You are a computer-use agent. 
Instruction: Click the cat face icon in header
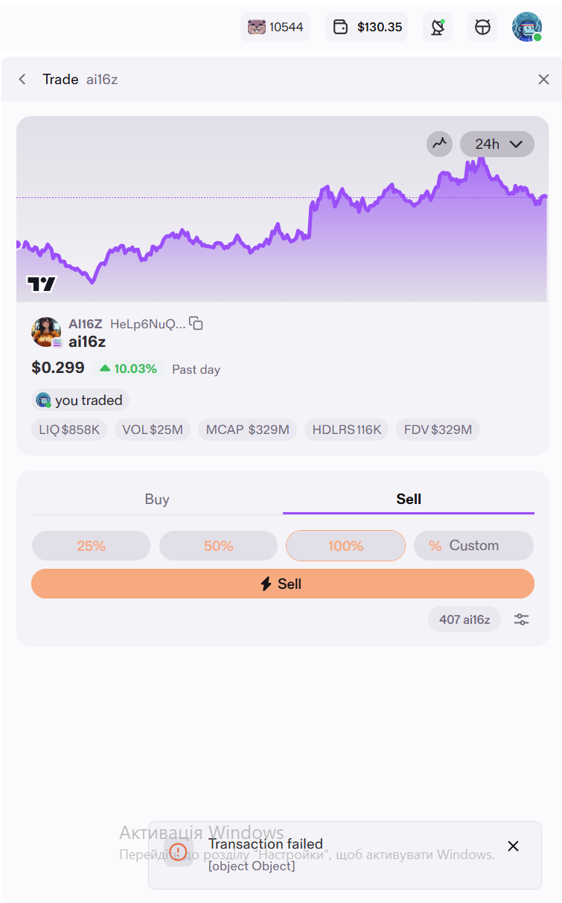tap(482, 28)
